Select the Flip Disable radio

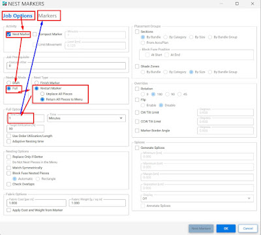tap(161, 105)
